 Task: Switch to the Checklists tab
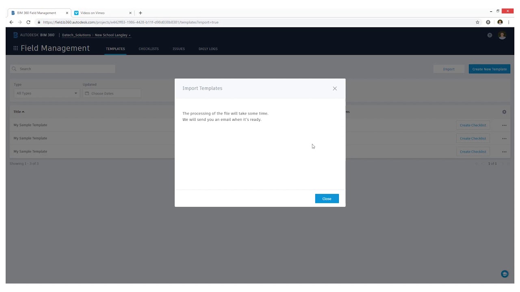(x=149, y=49)
